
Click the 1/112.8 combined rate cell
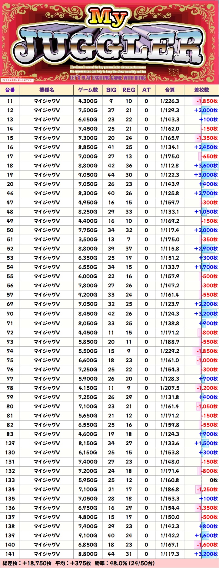click(170, 166)
